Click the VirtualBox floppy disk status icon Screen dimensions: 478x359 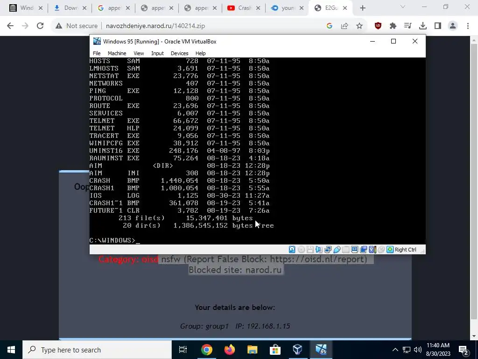pos(310,250)
